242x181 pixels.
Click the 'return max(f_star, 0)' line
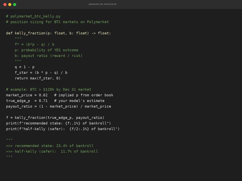38,78
